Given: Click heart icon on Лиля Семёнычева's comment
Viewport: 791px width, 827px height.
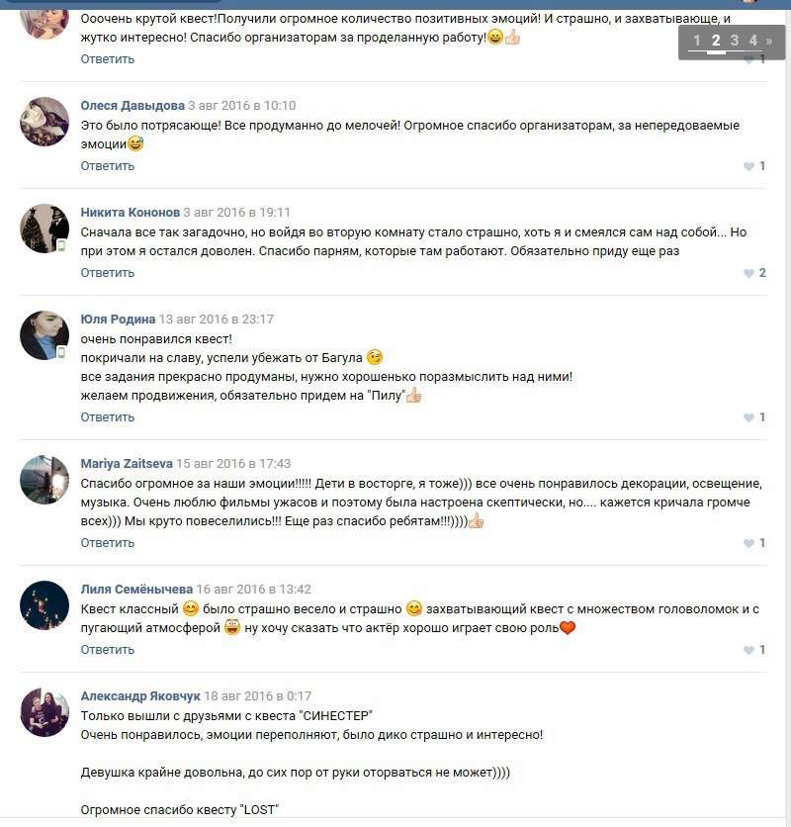Looking at the screenshot, I should [748, 650].
